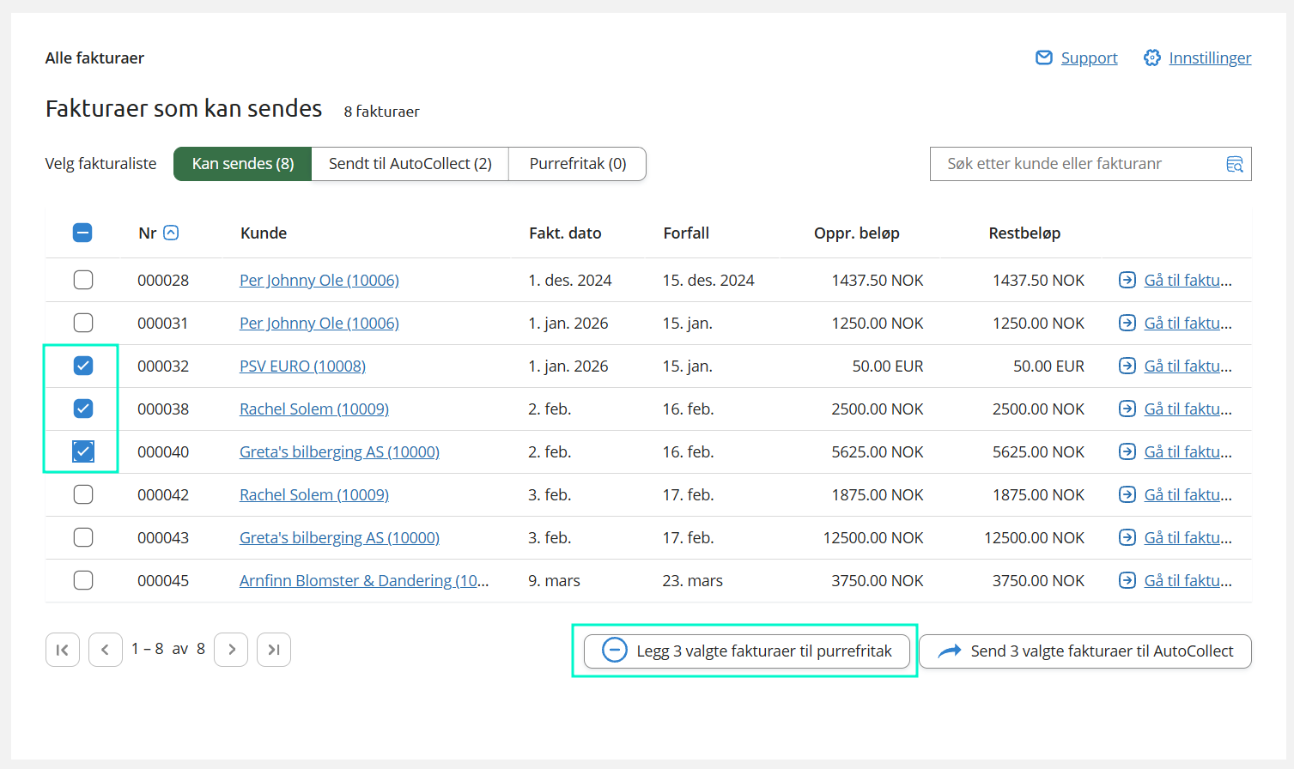Click the arrow icon for invoice 000038

(1127, 409)
